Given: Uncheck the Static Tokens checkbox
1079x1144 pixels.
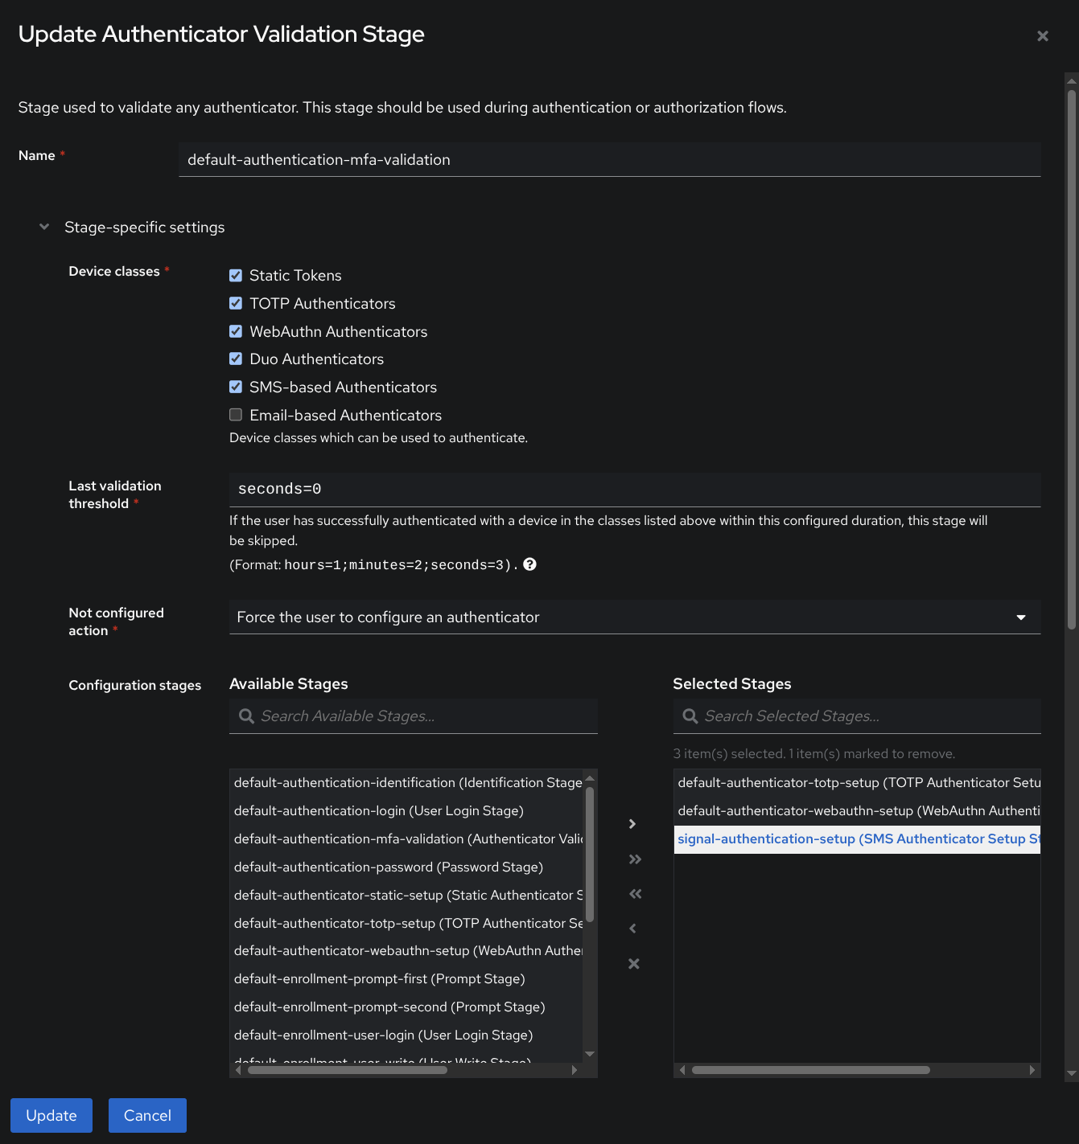Looking at the screenshot, I should [236, 276].
